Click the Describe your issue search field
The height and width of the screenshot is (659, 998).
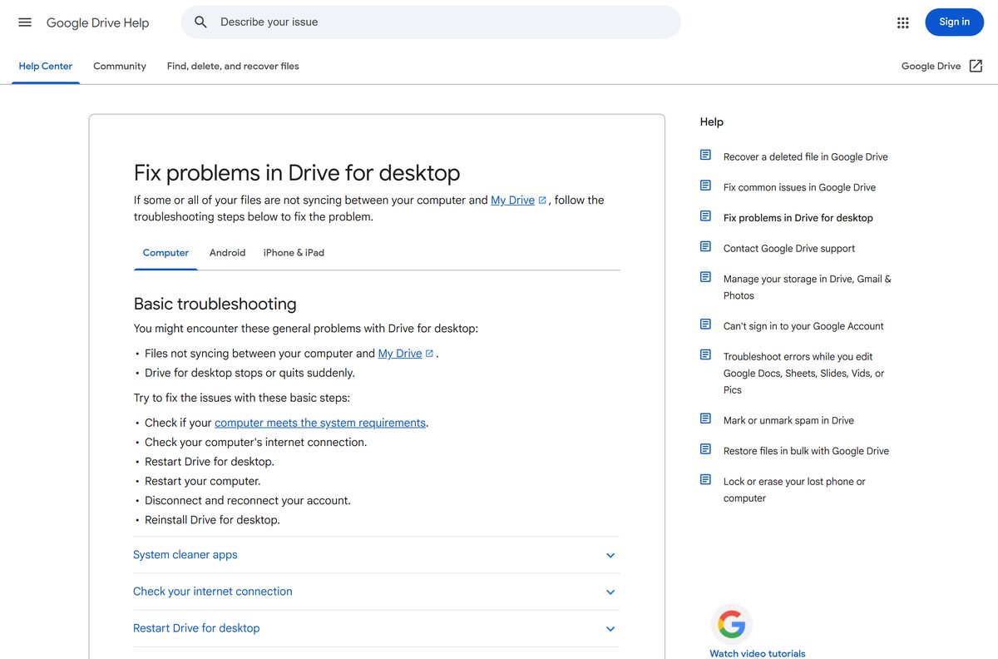[431, 22]
